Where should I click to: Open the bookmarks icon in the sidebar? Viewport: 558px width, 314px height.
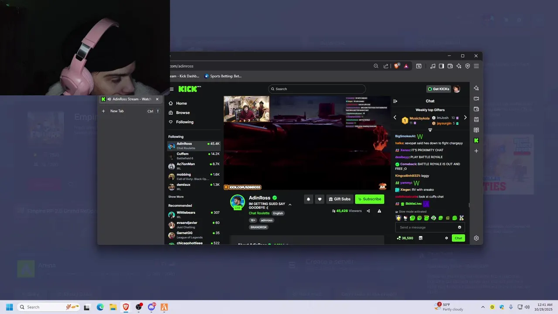[476, 119]
